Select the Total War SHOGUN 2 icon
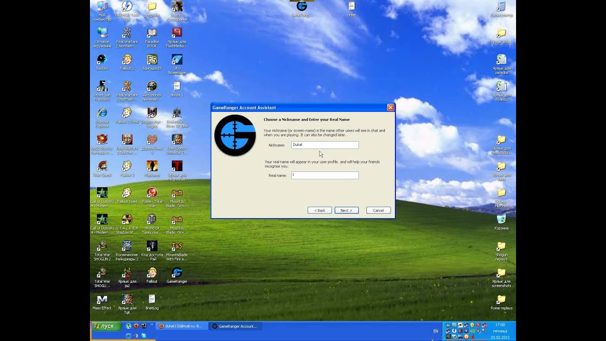This screenshot has width=606, height=341. (x=102, y=251)
